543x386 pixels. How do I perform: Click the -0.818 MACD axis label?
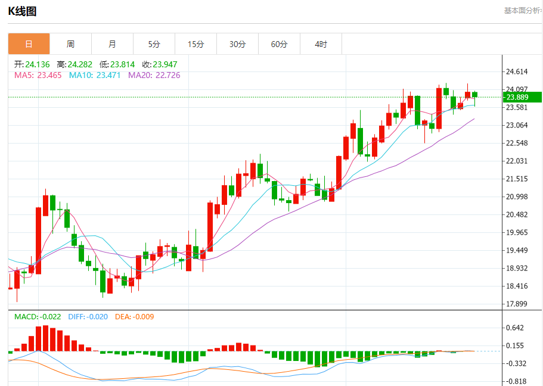pyautogui.click(x=516, y=381)
